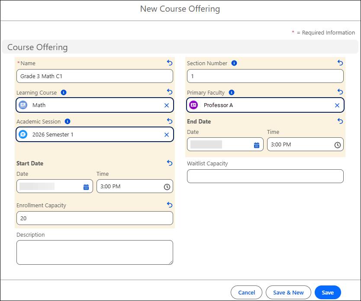Save the course offering
Viewport: 361px width, 301px height.
(x=328, y=292)
